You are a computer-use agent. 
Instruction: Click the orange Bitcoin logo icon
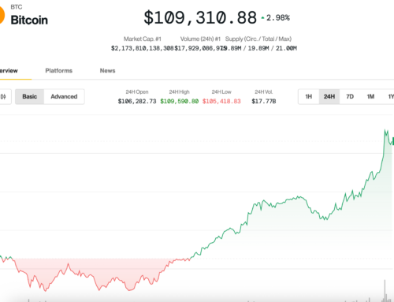tap(2, 15)
